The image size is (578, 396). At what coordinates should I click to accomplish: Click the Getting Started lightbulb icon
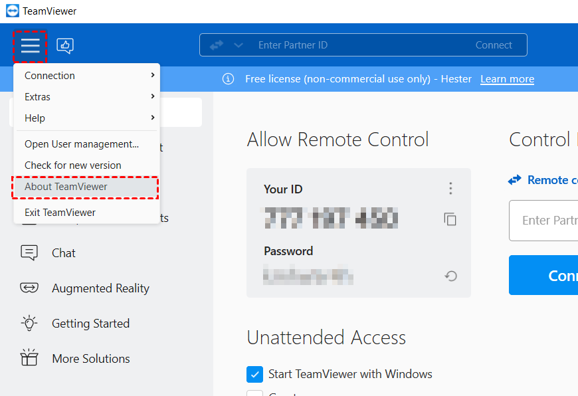click(x=29, y=324)
